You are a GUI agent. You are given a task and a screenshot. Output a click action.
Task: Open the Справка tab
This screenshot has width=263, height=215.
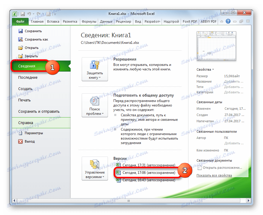(x=41, y=123)
